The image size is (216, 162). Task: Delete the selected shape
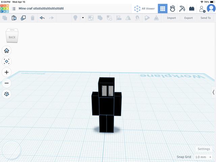(32, 18)
